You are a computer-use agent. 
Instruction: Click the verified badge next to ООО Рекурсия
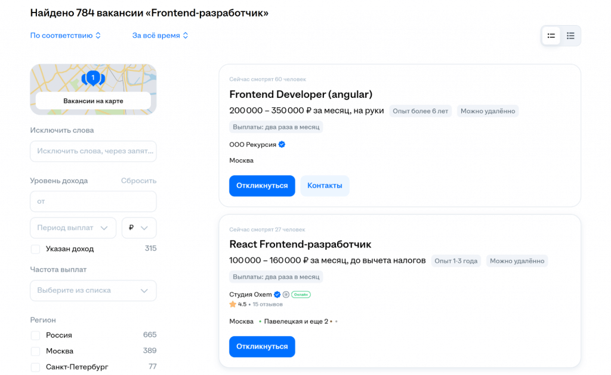(x=282, y=144)
